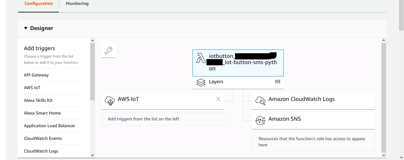The height and width of the screenshot is (160, 404).
Task: Click the Lambda function icon
Action: (x=201, y=58)
